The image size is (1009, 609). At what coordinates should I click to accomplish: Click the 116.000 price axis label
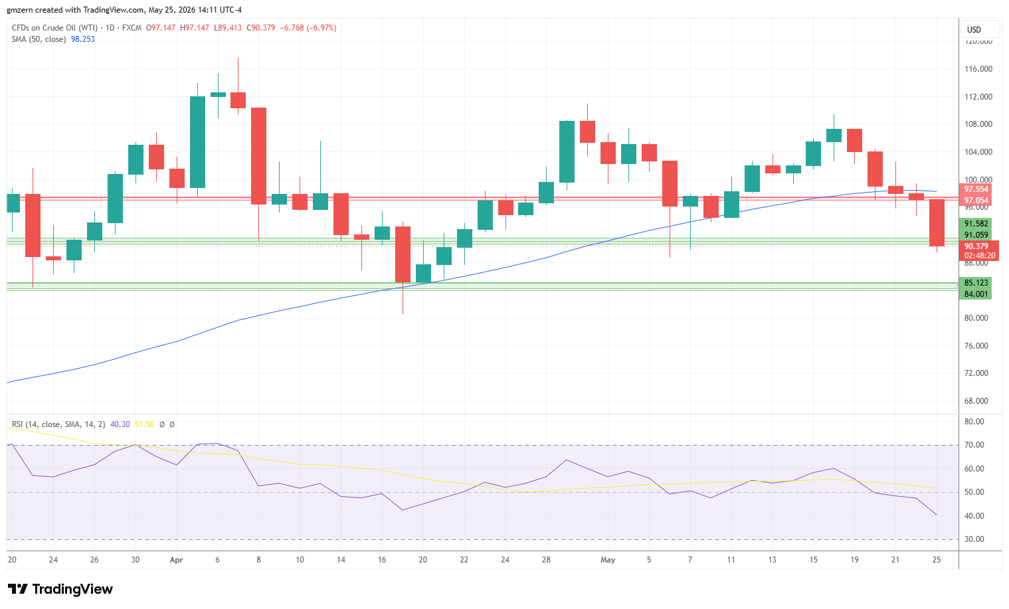click(978, 69)
